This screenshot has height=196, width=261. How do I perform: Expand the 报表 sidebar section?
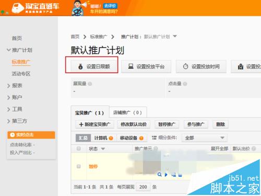coord(9,86)
